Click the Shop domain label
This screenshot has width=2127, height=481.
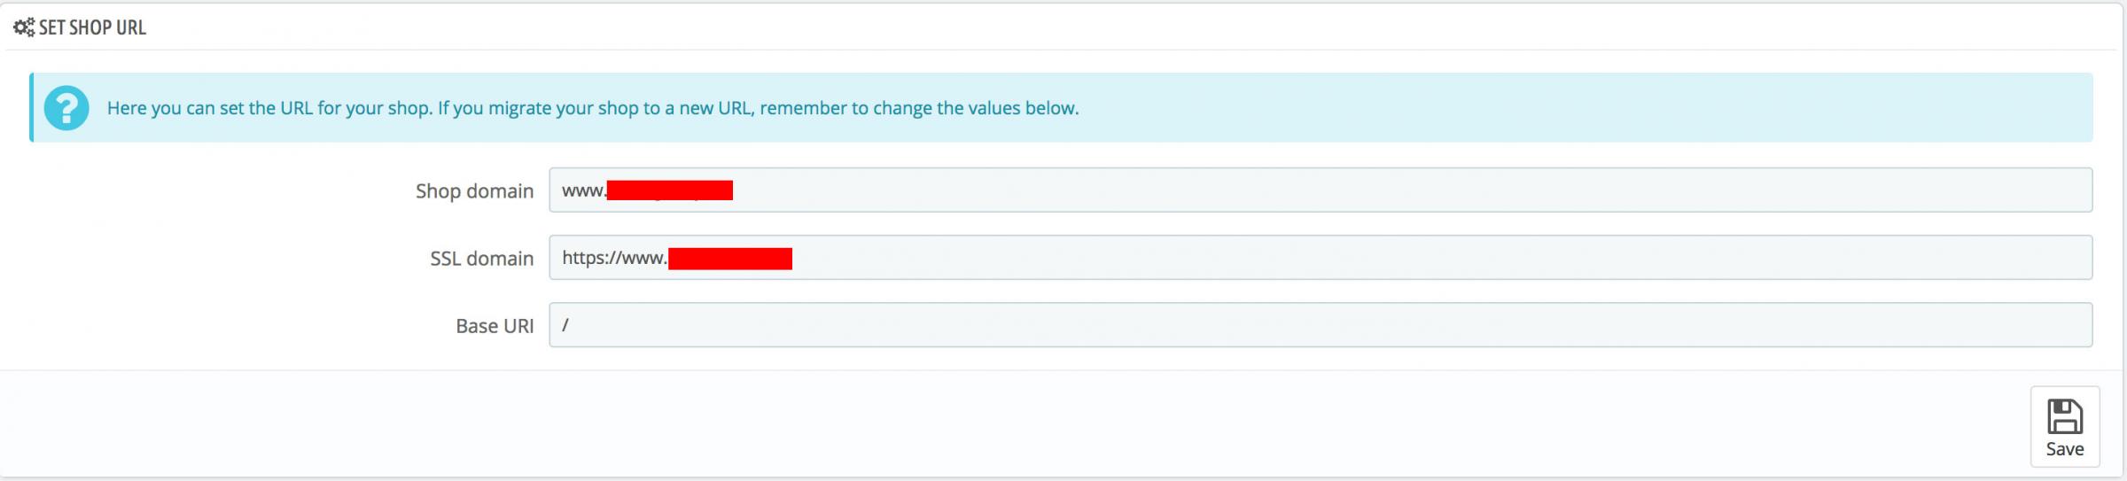(474, 191)
